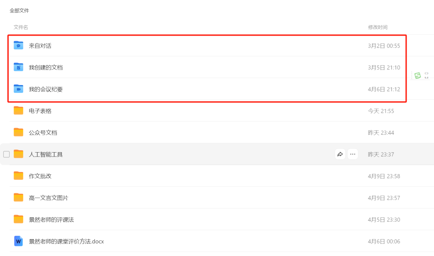Viewport: 434px width, 256px height.
Task: Click the 电子表格 orange folder icon
Action: pyautogui.click(x=18, y=111)
